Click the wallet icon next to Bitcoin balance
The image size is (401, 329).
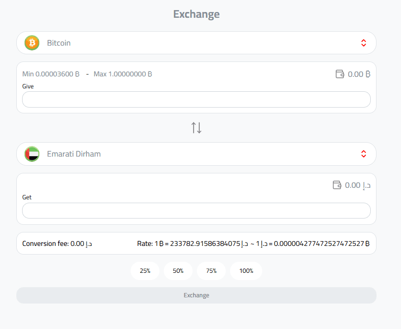[x=340, y=74]
